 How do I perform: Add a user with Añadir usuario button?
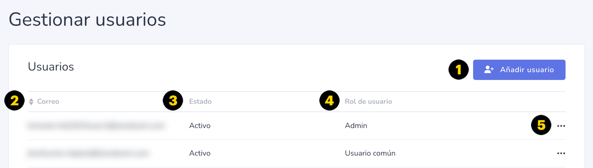click(519, 70)
